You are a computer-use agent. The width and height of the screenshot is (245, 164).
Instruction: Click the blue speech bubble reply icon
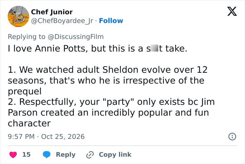(47, 155)
